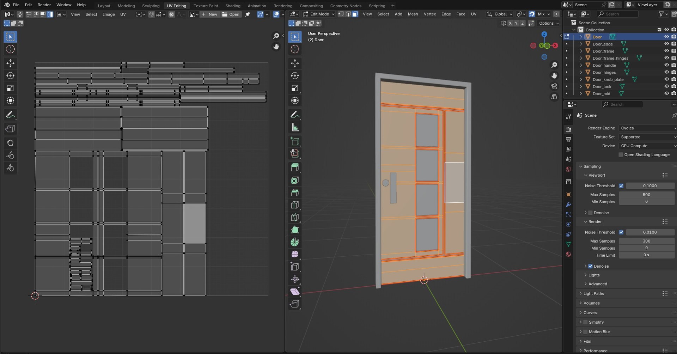Select the Smooth tool
Screen dimensions: 677x354
[x=295, y=254]
